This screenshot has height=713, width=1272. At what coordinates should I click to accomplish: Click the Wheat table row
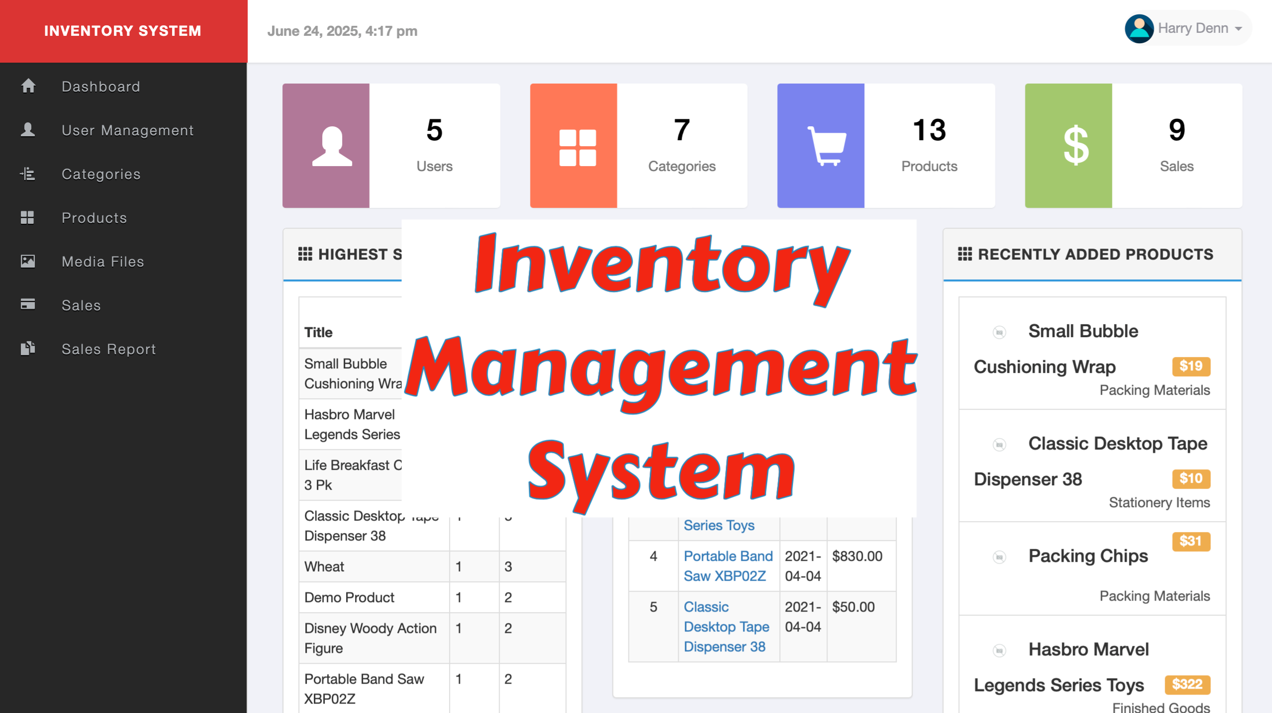432,566
